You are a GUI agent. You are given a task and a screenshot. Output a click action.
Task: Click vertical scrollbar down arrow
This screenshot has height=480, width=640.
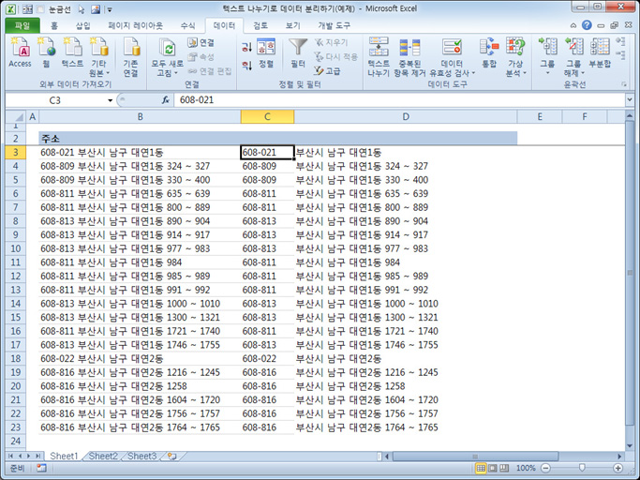pos(630,445)
